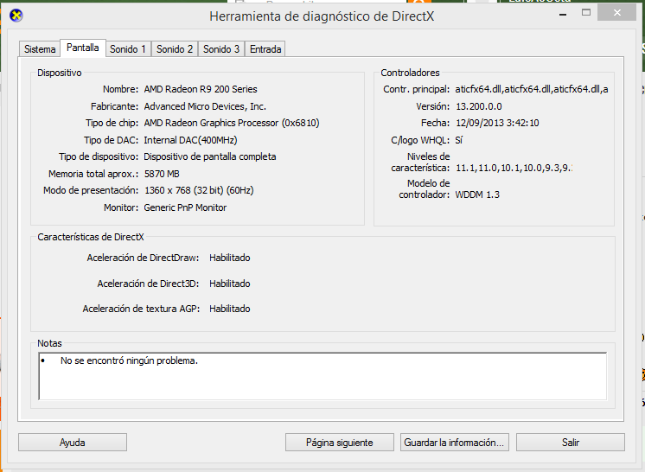This screenshot has width=645, height=472.
Task: Click the 'Tipo de chip:' label
Action: point(112,123)
